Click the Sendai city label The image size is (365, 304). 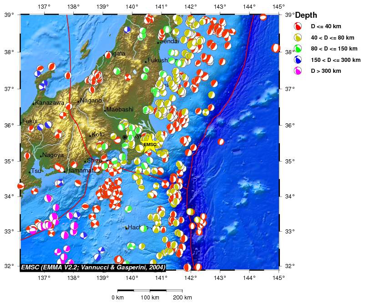[169, 41]
